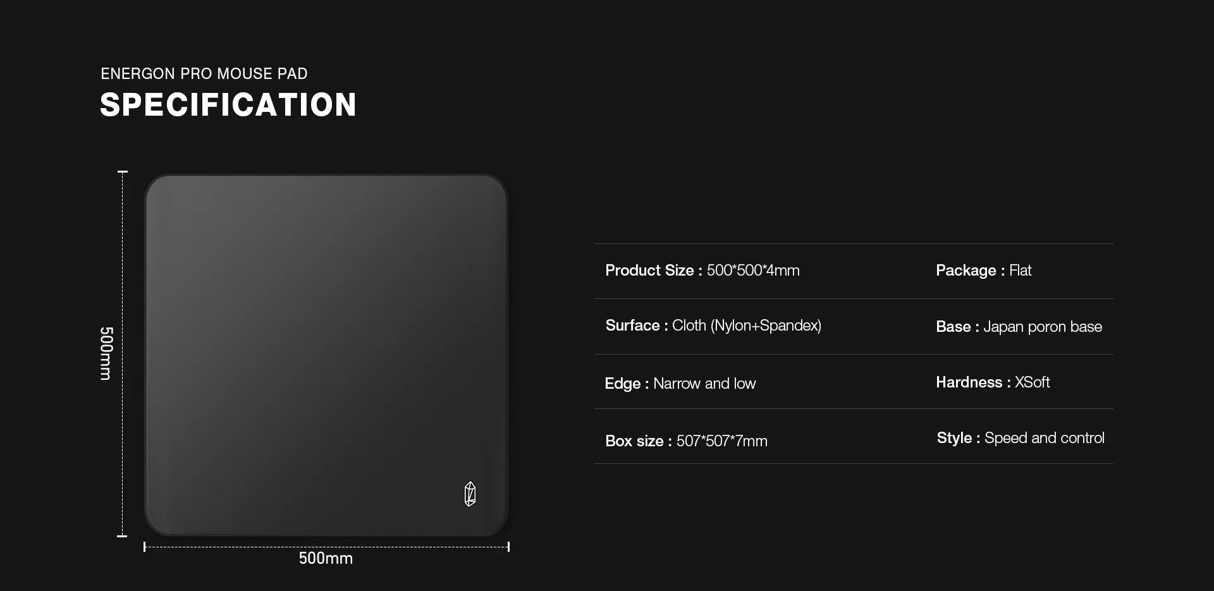Click the Cloth (Nylon+Spandex) value
Viewport: 1214px width, 591px height.
(x=747, y=326)
